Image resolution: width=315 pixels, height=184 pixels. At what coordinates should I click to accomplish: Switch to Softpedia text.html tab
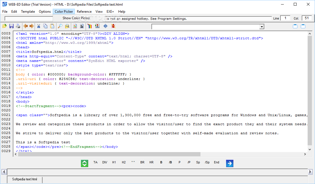click(x=25, y=179)
